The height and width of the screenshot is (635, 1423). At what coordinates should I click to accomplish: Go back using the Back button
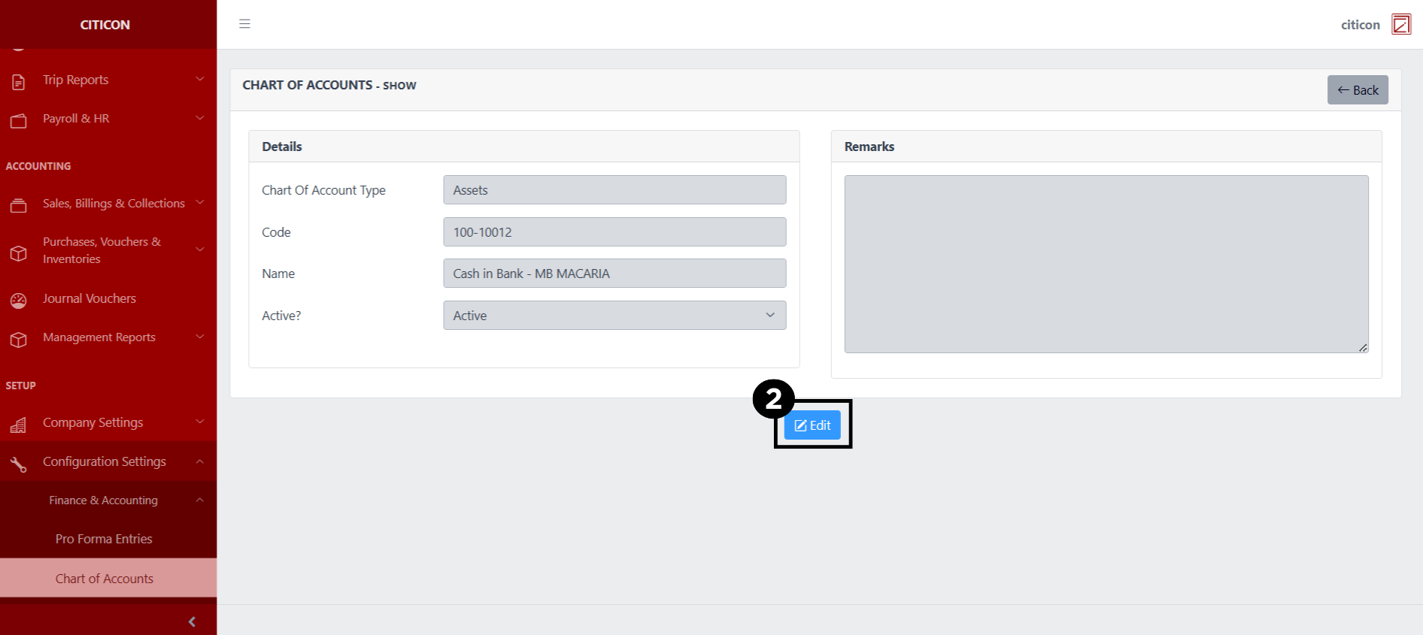(x=1357, y=90)
